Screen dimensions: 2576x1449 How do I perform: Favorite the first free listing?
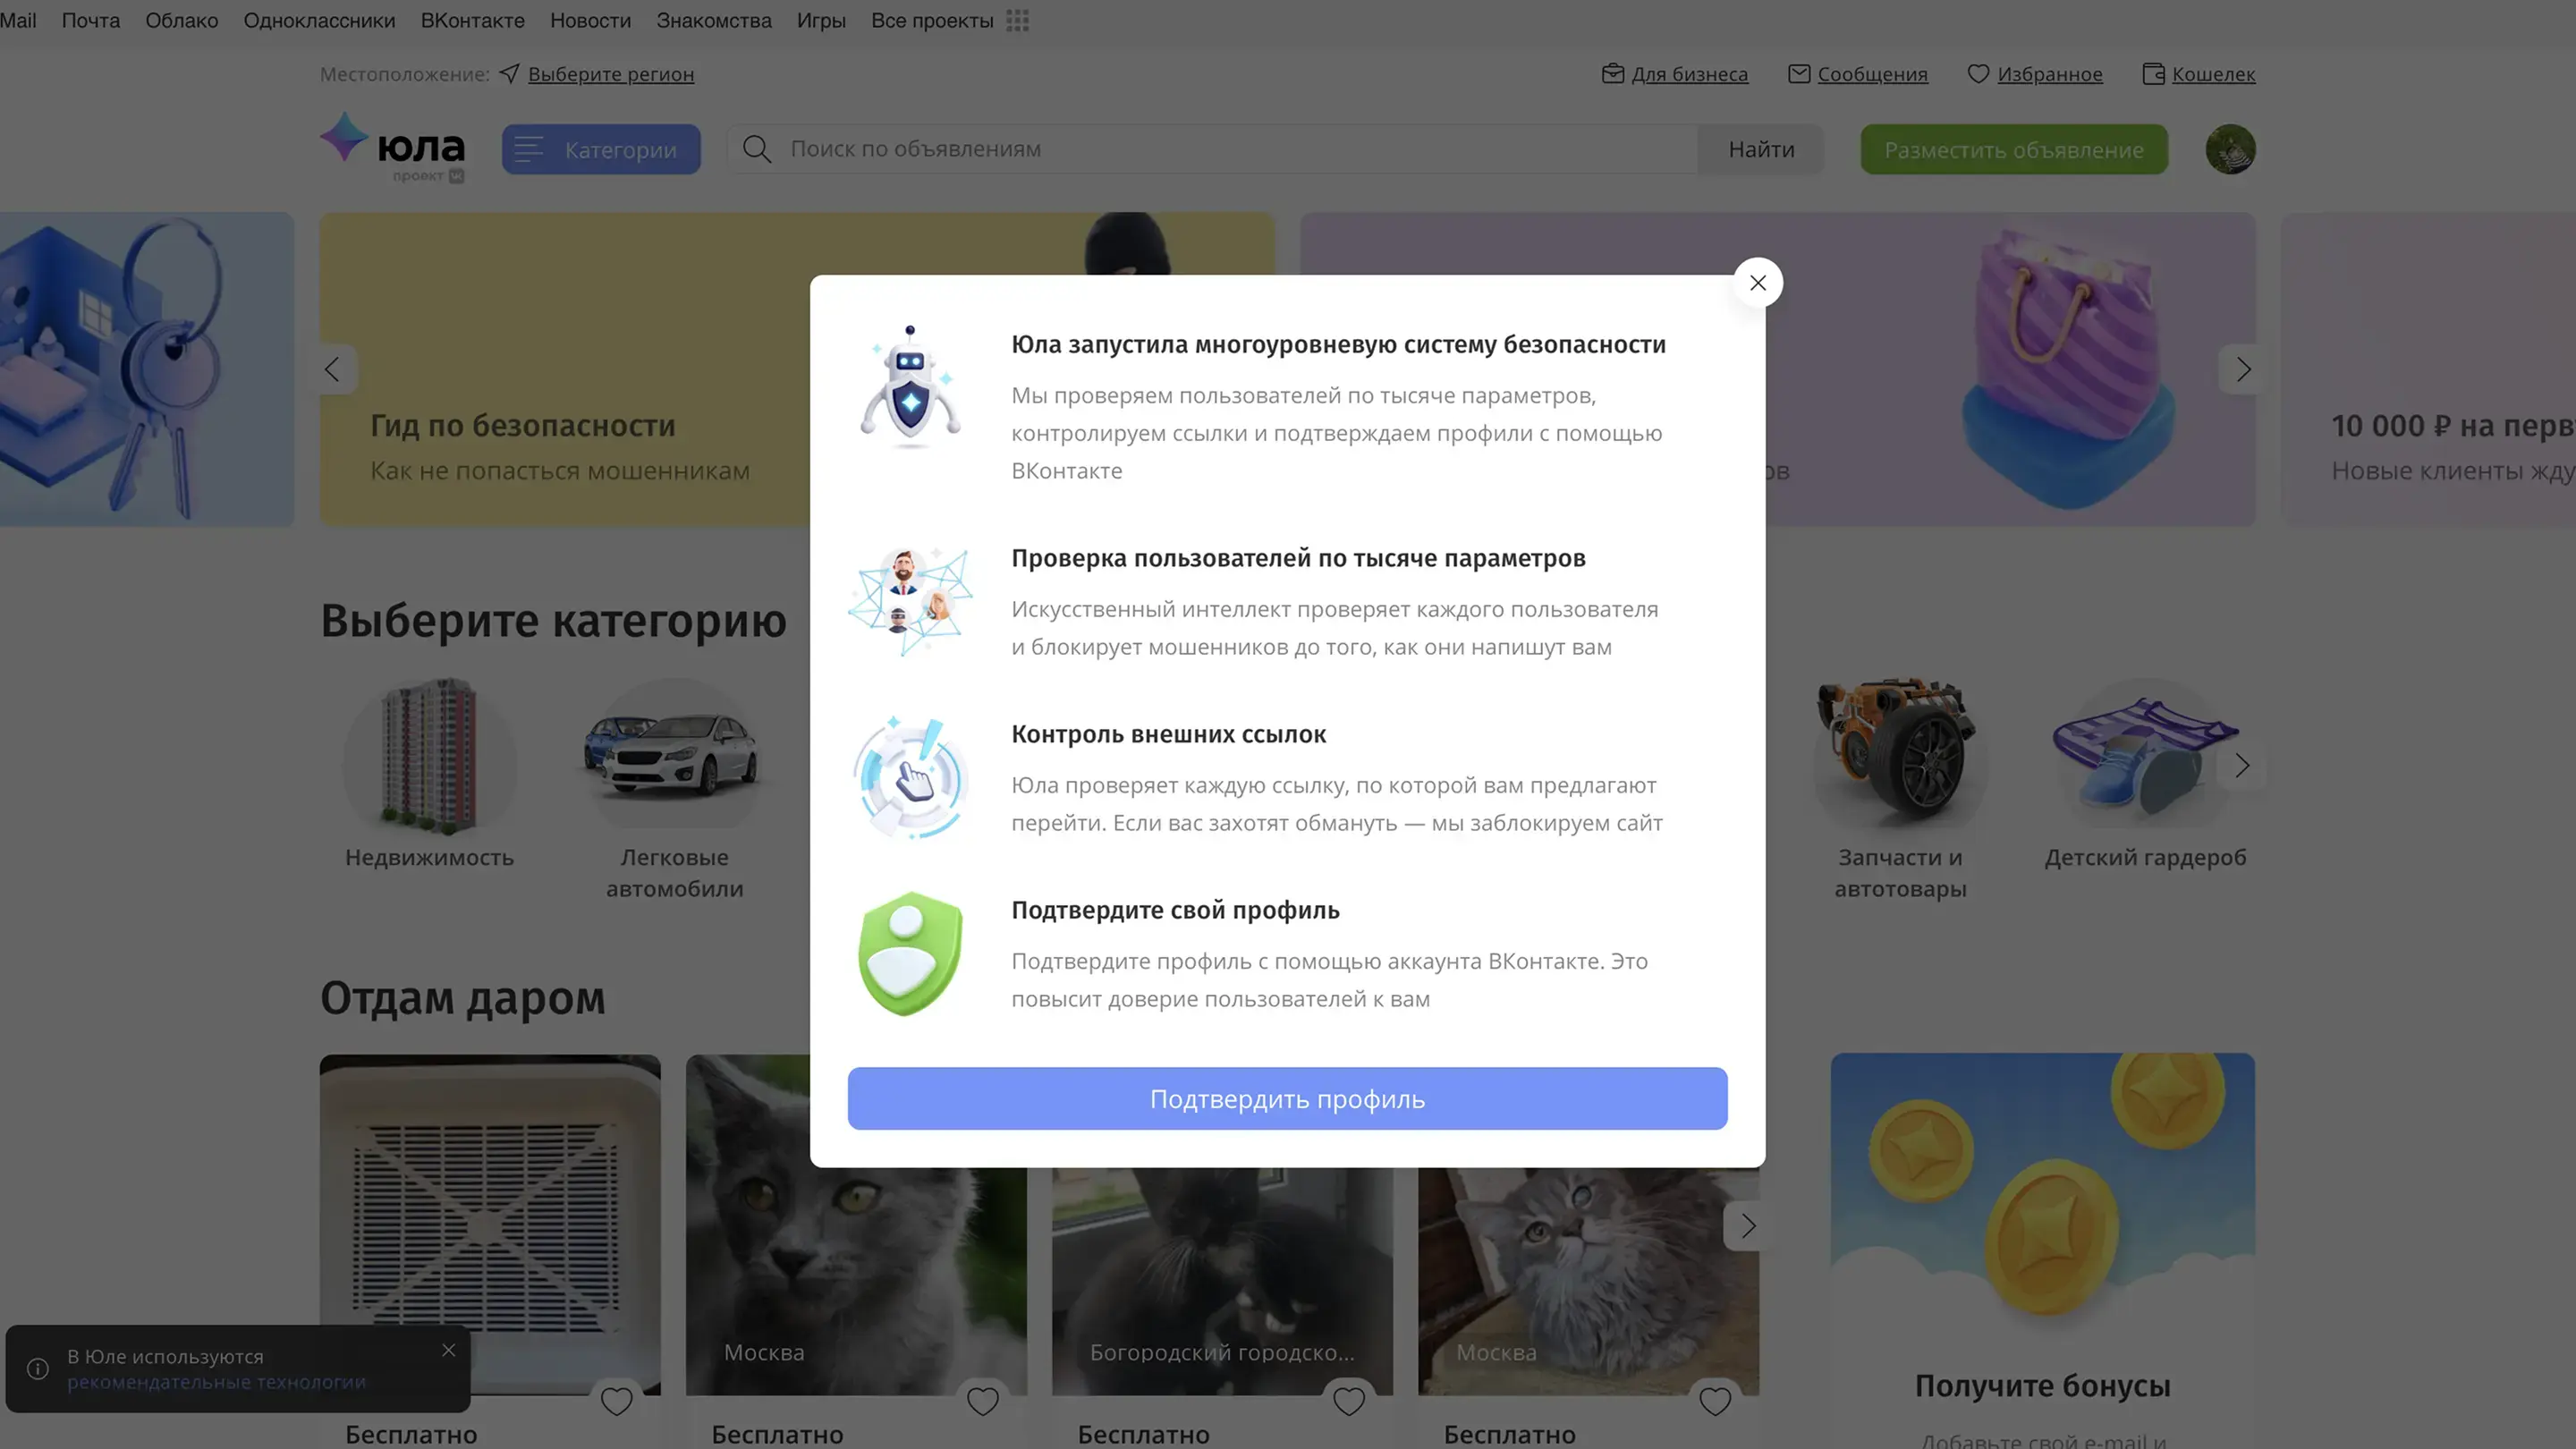616,1401
